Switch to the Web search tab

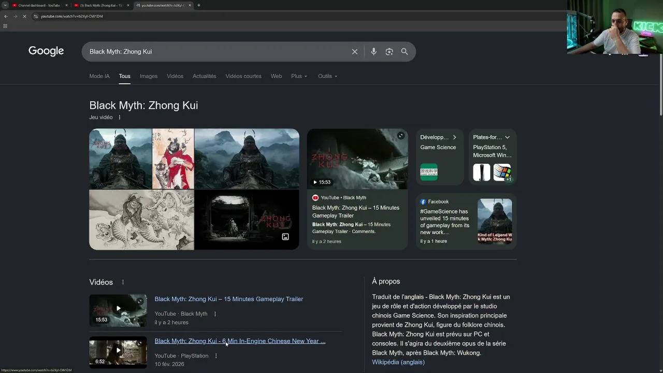point(277,76)
